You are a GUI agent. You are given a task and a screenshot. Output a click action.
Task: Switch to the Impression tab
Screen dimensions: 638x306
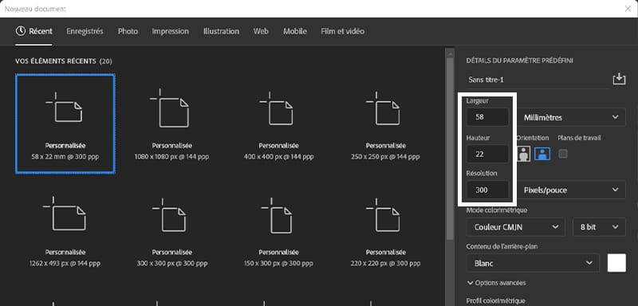(170, 31)
